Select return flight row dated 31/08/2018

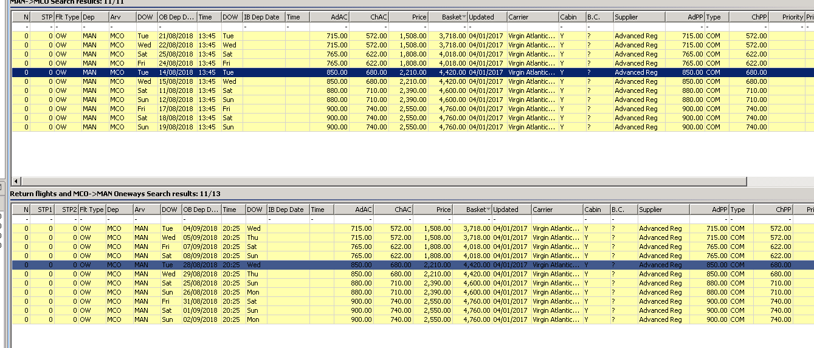click(199, 301)
